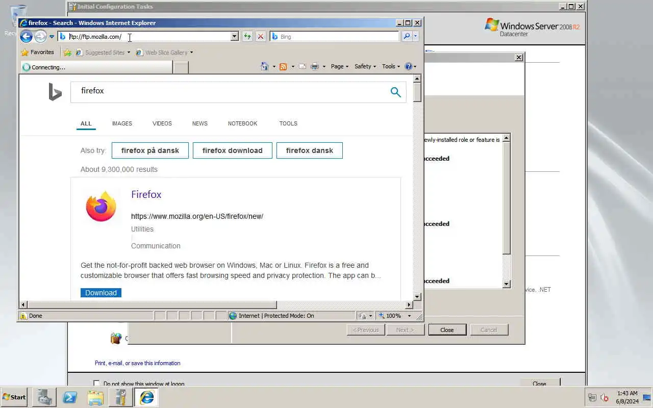Click the page scroll down arrow
The image size is (653, 408).
click(x=417, y=296)
